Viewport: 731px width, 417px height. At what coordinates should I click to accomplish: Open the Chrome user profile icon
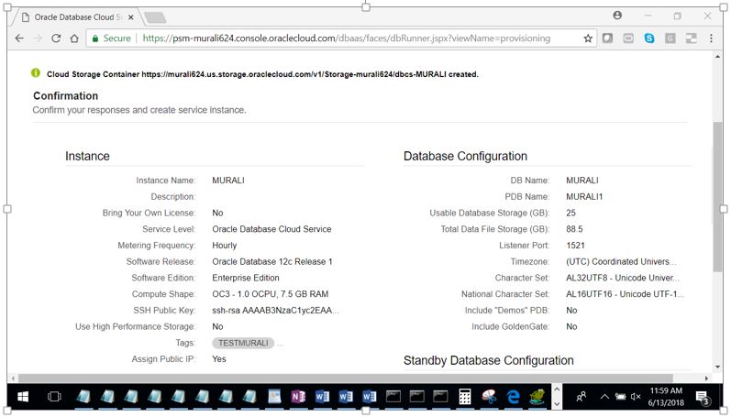(617, 16)
